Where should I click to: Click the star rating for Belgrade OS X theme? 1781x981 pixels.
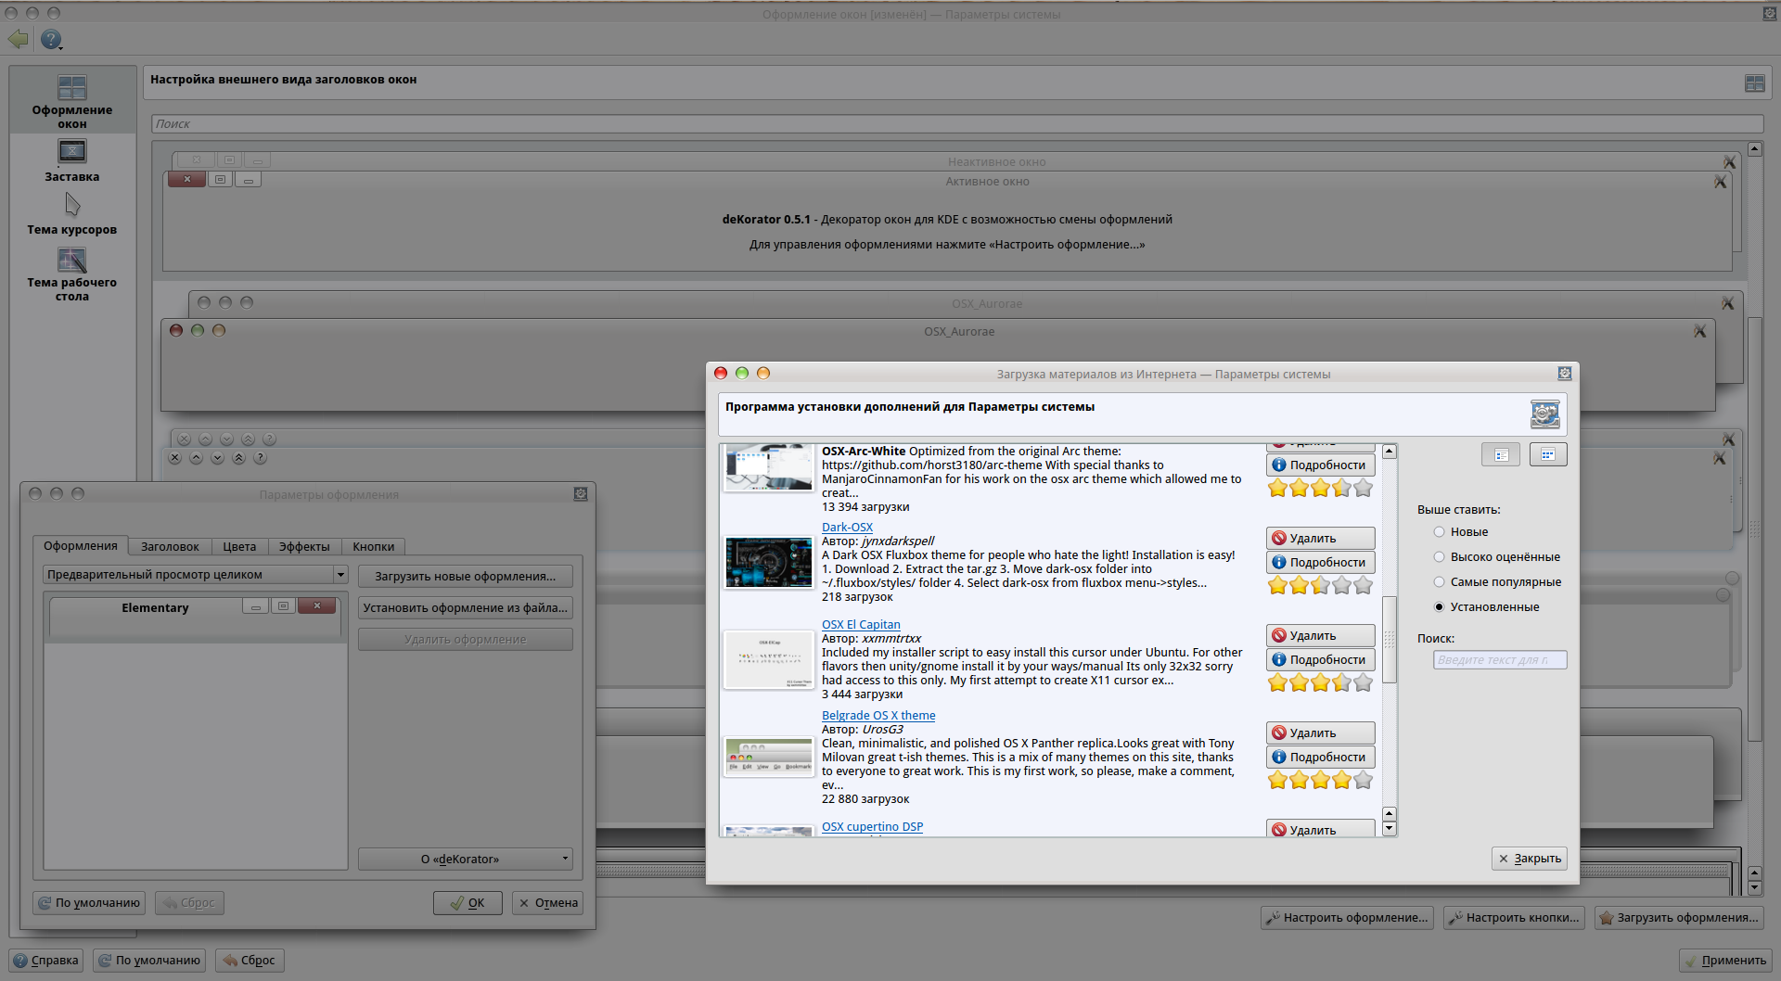[x=1320, y=781]
